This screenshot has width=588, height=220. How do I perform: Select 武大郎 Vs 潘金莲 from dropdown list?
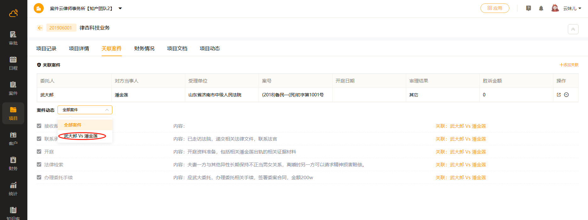click(81, 136)
